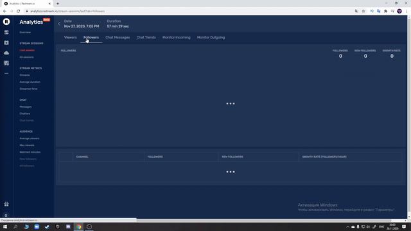Open OBS Studio from the taskbar
The image size is (411, 231).
point(89,227)
